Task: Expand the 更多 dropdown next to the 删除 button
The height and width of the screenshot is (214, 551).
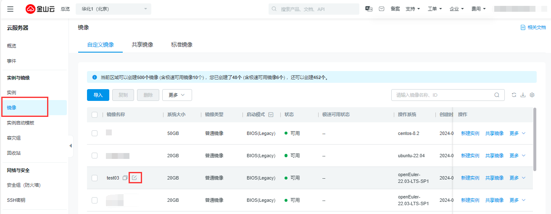Action: click(x=177, y=95)
